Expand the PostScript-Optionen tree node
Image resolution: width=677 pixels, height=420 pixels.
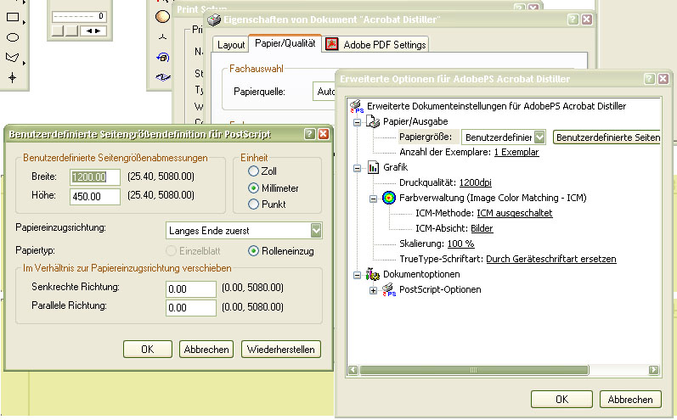(x=374, y=291)
